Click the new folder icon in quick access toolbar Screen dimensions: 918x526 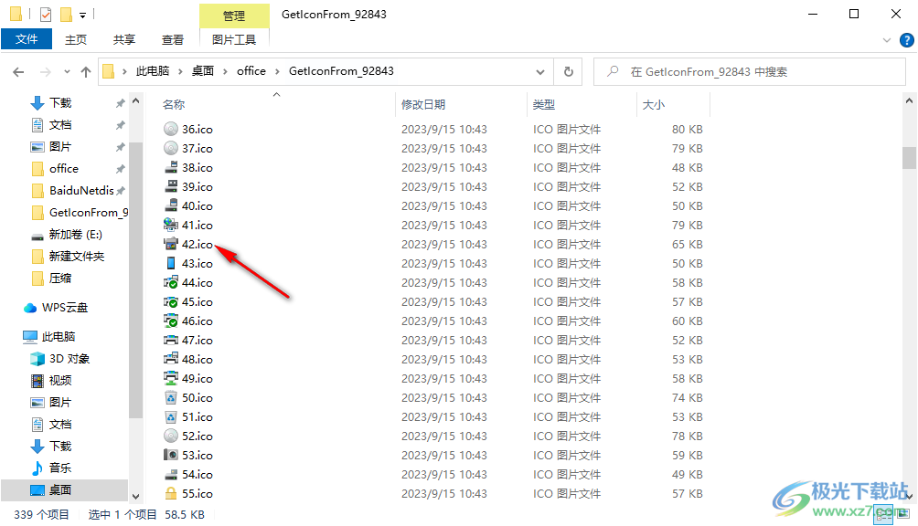66,14
